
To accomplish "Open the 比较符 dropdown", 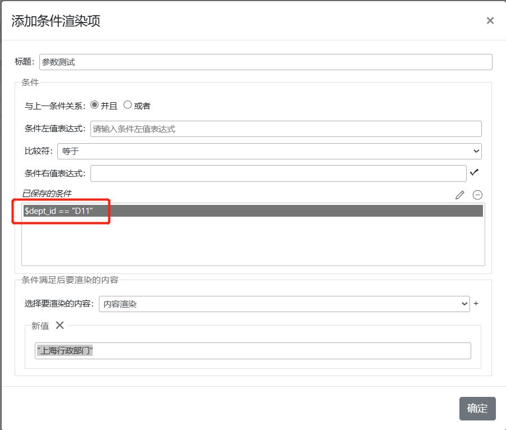I will 270,151.
